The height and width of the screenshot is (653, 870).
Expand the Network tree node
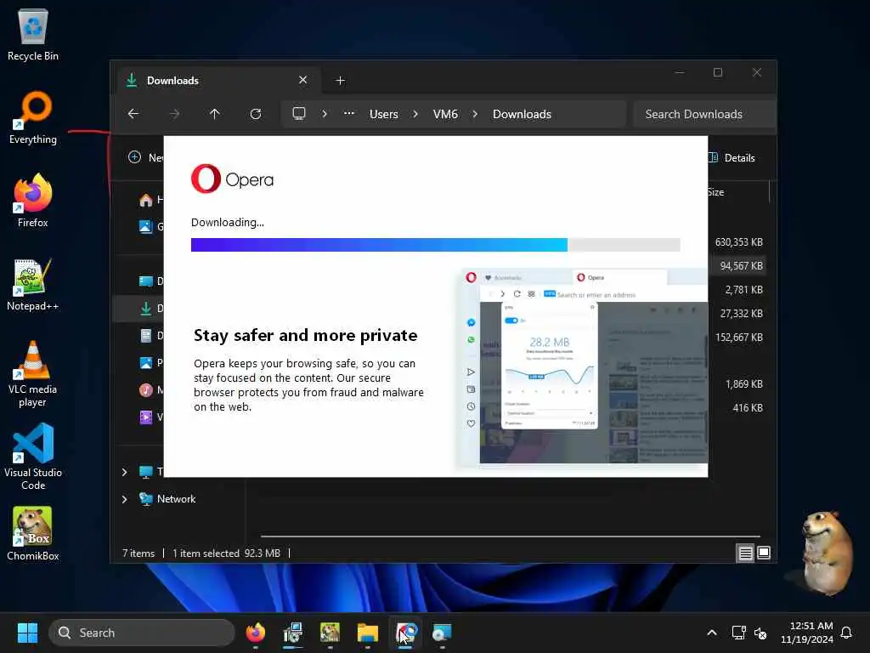[125, 499]
